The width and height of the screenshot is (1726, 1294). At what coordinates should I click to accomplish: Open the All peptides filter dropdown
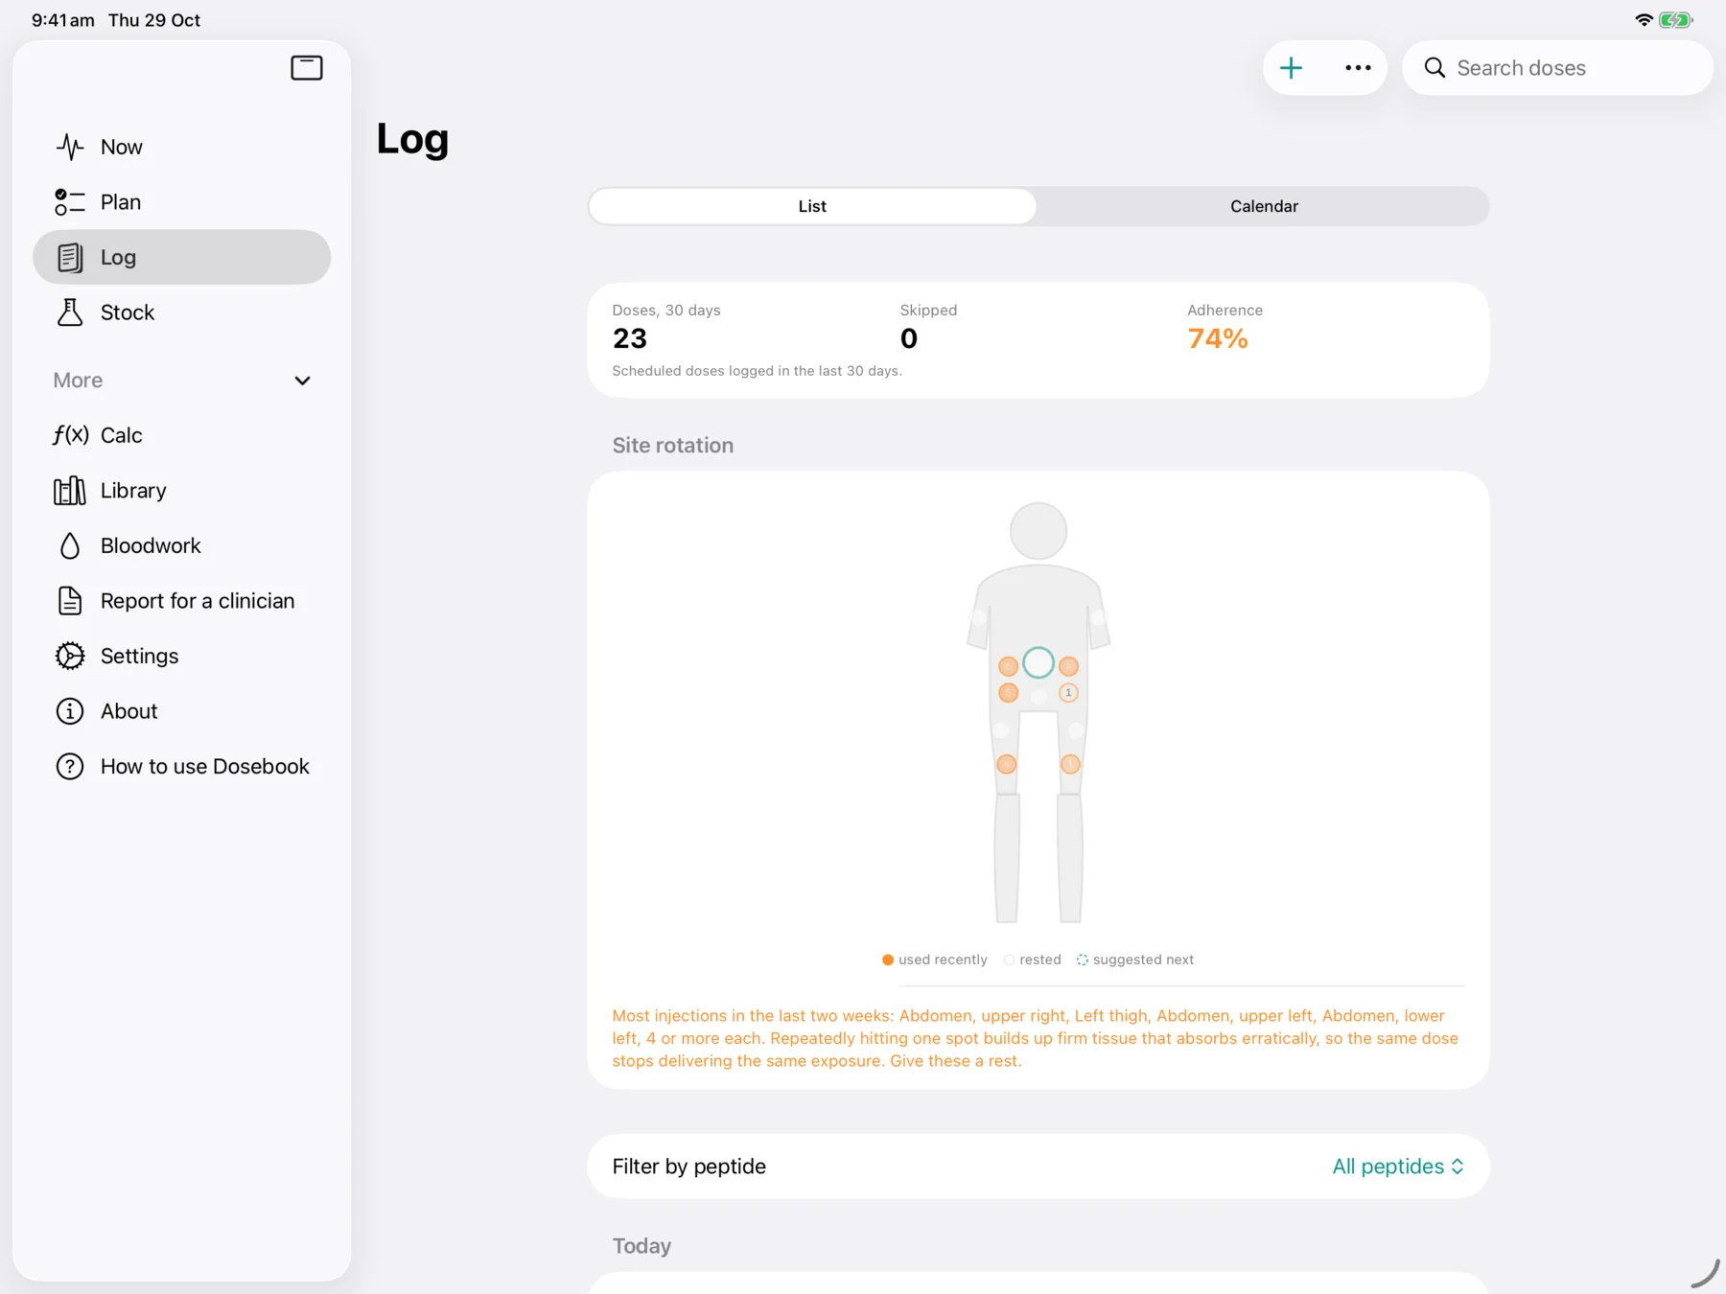tap(1398, 1167)
